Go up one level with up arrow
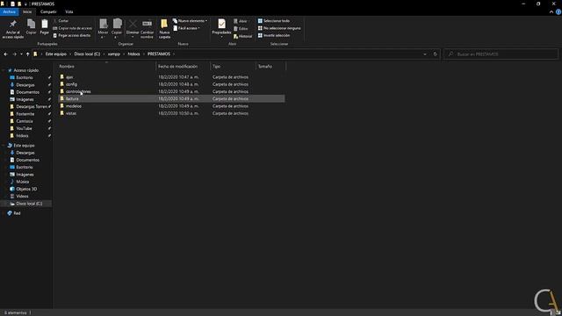This screenshot has height=316, width=562. 27,54
